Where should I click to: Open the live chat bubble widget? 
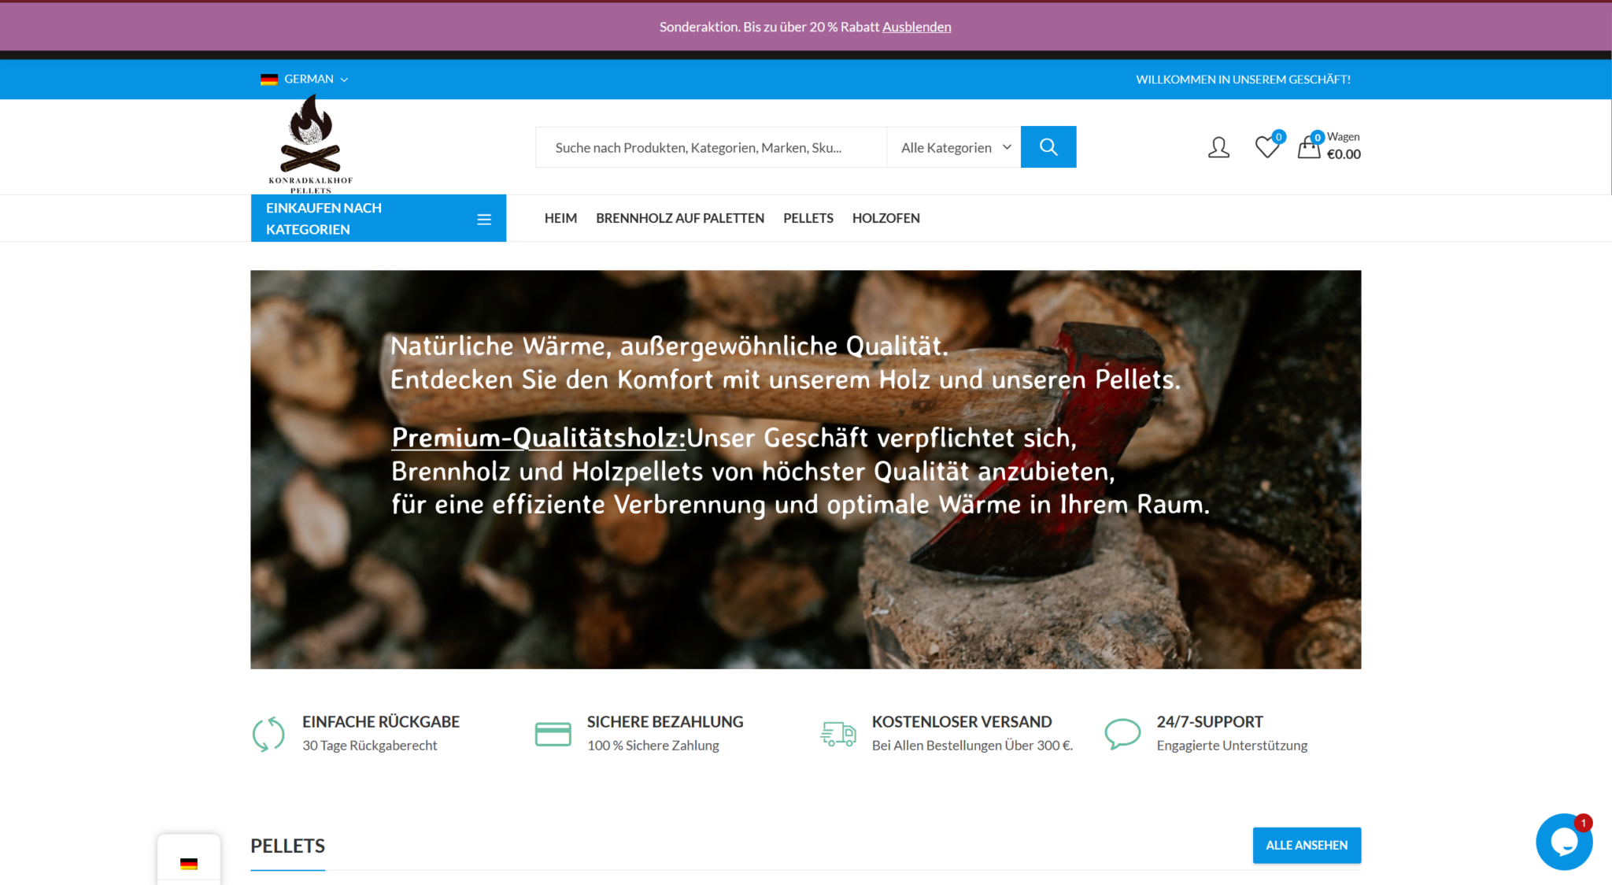[x=1563, y=842]
